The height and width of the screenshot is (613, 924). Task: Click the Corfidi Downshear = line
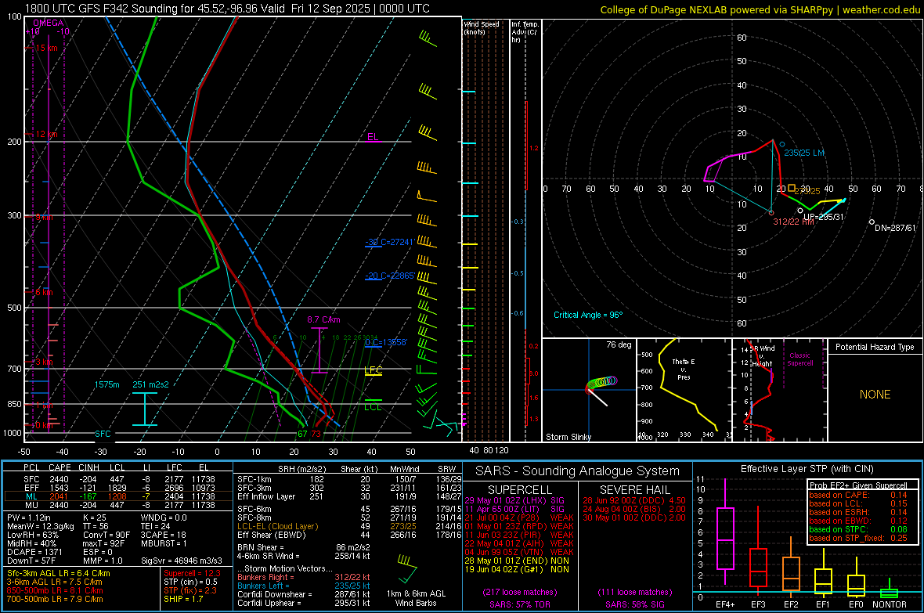pos(304,594)
